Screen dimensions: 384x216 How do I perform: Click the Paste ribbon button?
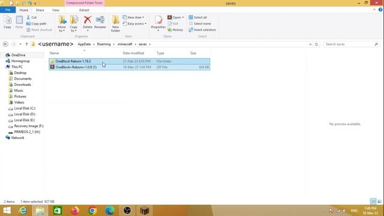pos(19,23)
